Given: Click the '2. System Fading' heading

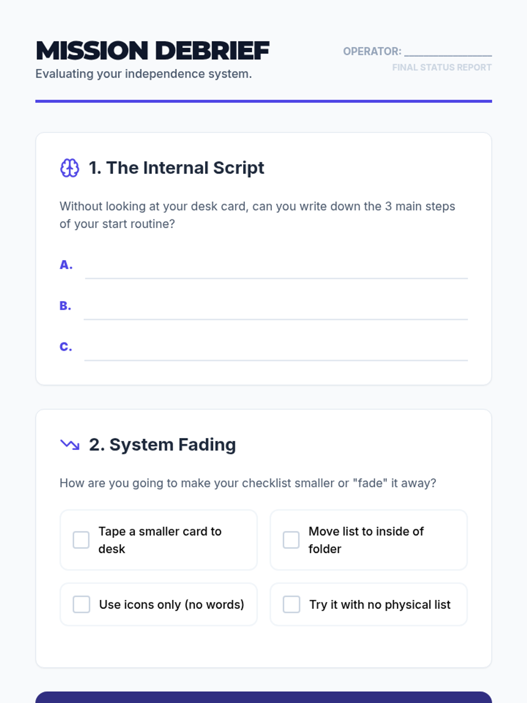Looking at the screenshot, I should point(162,445).
